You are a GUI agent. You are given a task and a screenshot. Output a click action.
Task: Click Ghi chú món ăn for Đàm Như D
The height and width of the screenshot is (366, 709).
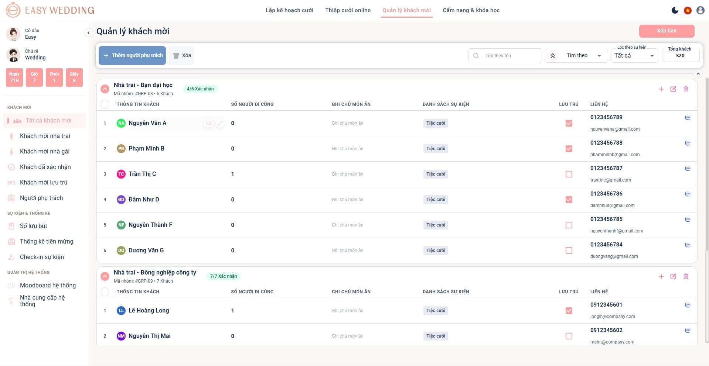(x=347, y=200)
